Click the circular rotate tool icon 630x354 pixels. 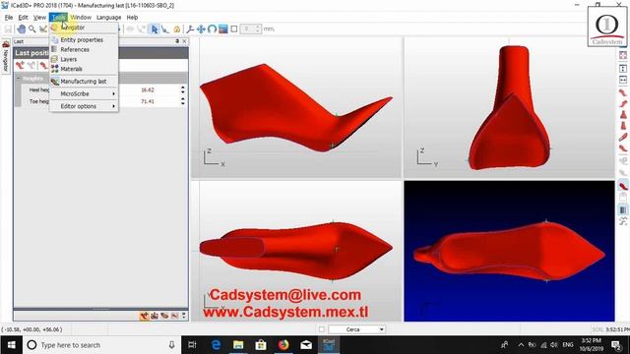point(213,29)
